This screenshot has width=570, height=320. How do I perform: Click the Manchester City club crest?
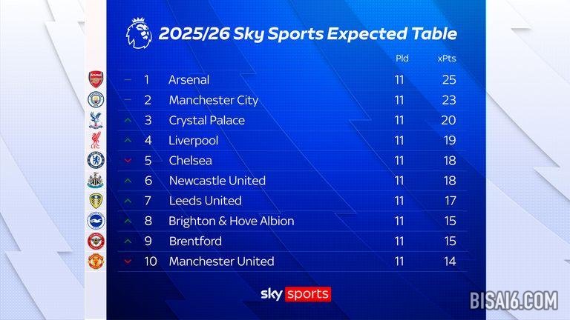pyautogui.click(x=96, y=99)
